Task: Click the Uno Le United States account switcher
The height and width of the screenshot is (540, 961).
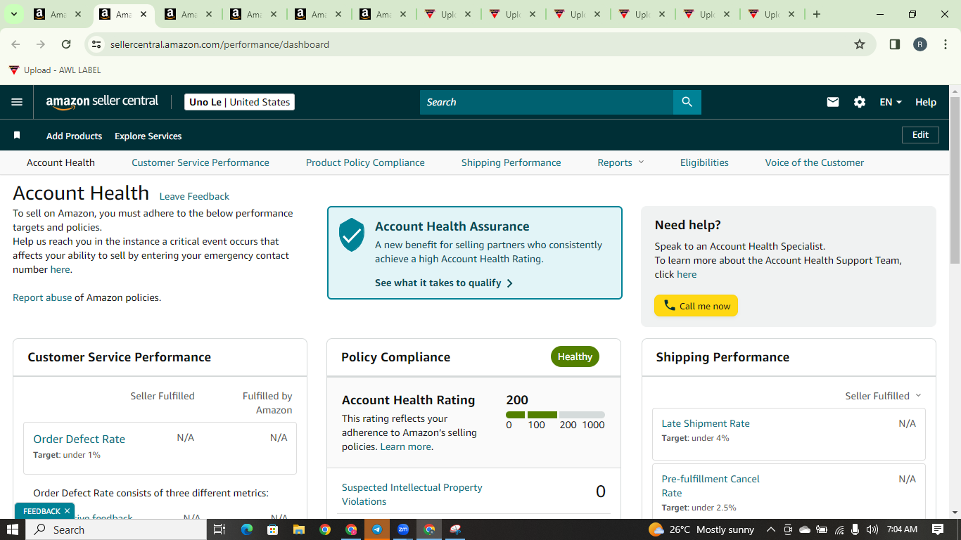Action: 239,102
